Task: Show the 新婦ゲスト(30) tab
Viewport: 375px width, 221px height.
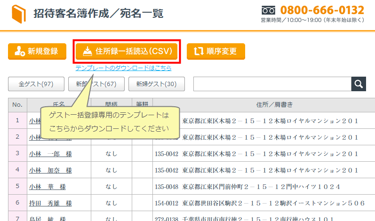Action: [156, 84]
